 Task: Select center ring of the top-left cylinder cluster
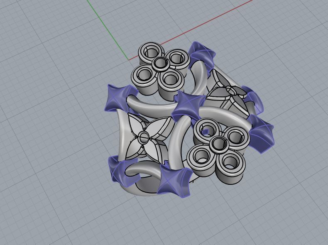(161, 63)
